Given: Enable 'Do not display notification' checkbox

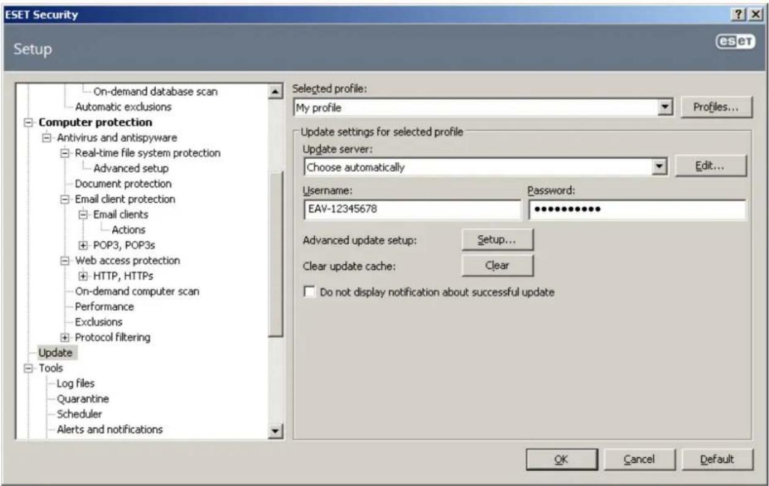Looking at the screenshot, I should tap(308, 292).
